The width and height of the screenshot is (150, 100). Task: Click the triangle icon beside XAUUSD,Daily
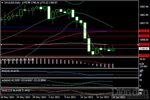click(x=2, y=2)
